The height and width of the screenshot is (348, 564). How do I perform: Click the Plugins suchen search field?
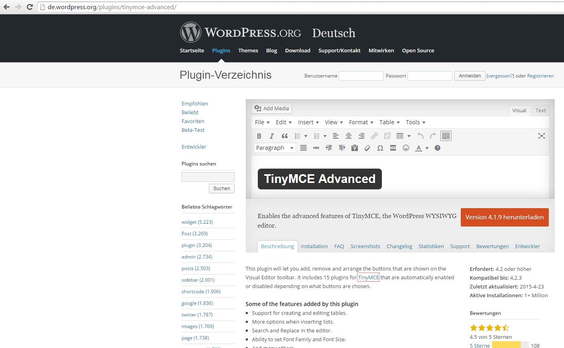208,177
